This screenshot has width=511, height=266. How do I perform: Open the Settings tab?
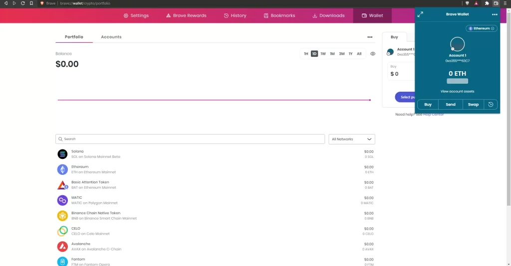[x=136, y=15]
